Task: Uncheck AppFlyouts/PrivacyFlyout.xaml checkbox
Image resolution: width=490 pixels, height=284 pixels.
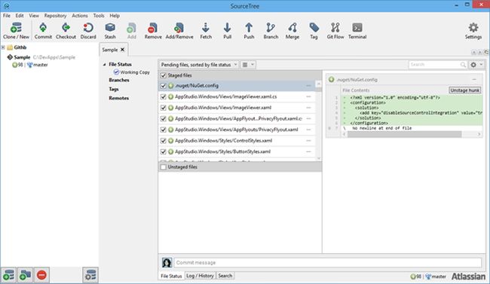Action: tap(163, 130)
